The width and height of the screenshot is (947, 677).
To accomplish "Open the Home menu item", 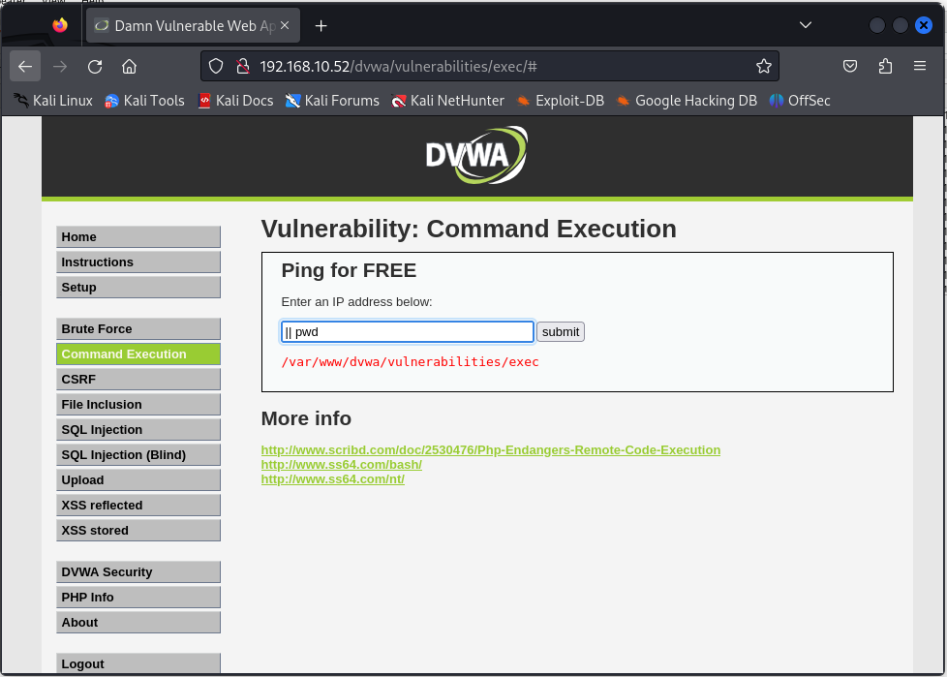I will 138,236.
